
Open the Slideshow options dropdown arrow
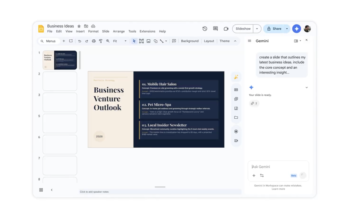pyautogui.click(x=257, y=29)
